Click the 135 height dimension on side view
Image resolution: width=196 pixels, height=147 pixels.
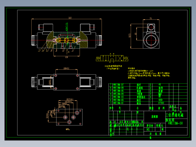pos(130,35)
